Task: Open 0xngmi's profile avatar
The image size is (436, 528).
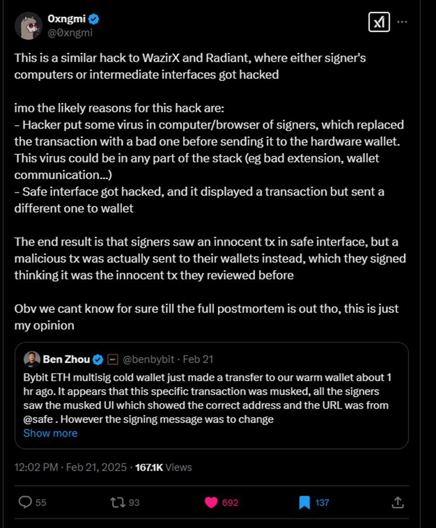Action: [x=28, y=25]
